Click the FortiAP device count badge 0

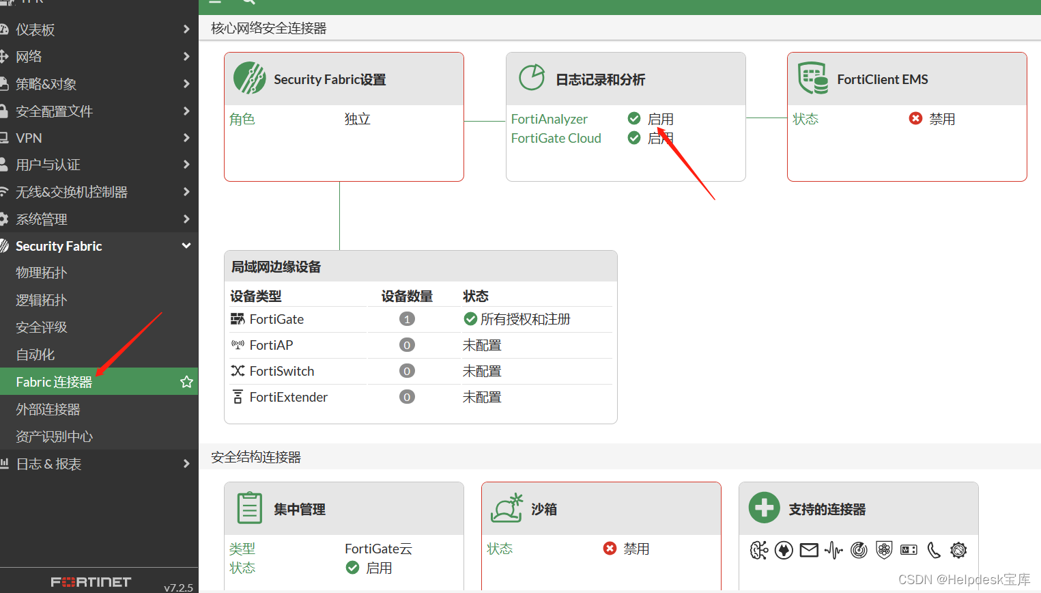407,345
